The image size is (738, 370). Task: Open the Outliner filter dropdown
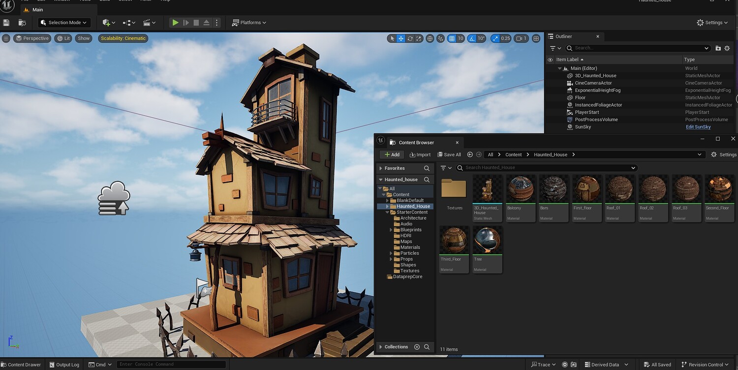tap(555, 48)
